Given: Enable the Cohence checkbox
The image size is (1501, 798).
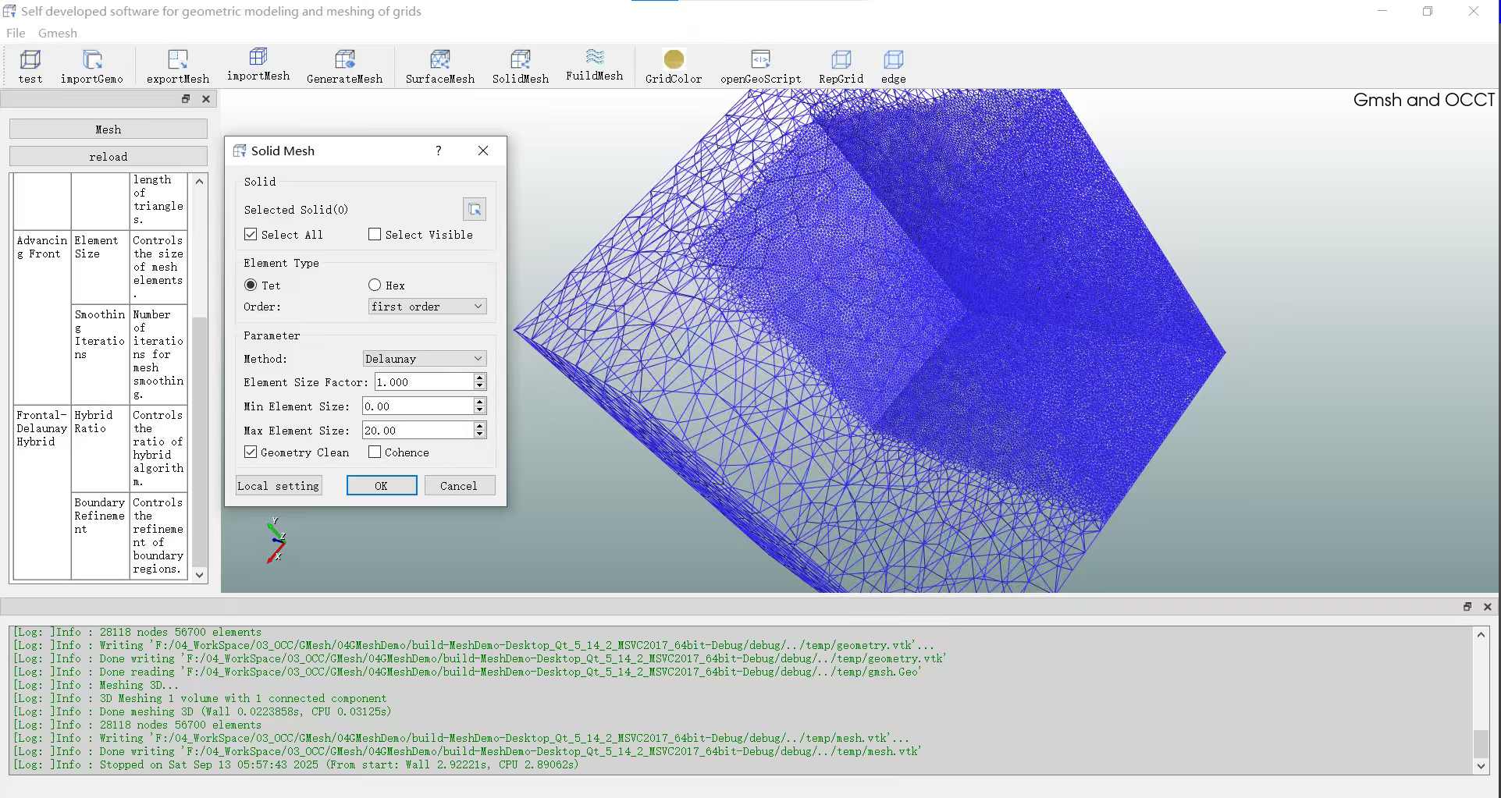Looking at the screenshot, I should coord(375,452).
